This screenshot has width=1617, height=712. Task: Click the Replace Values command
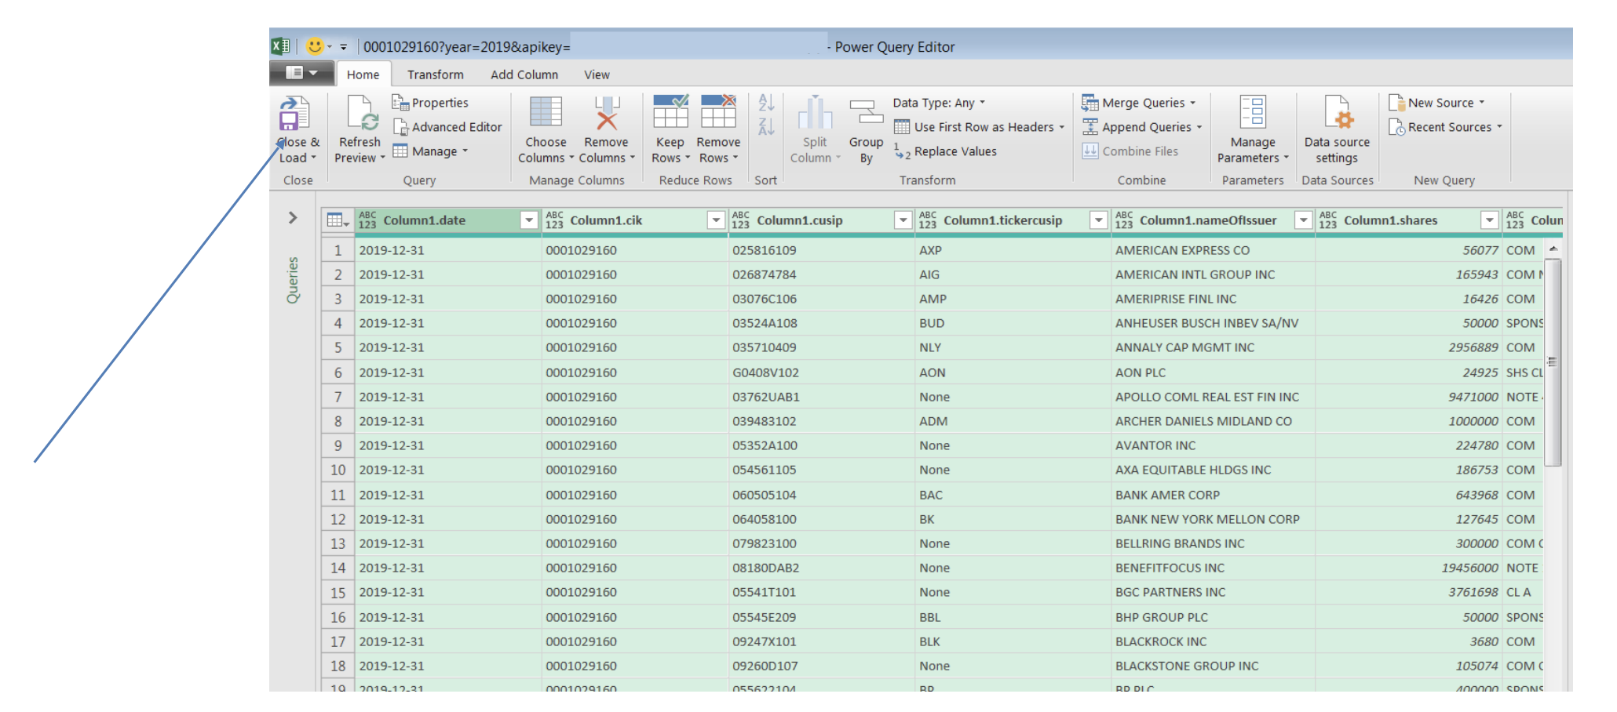pos(946,151)
